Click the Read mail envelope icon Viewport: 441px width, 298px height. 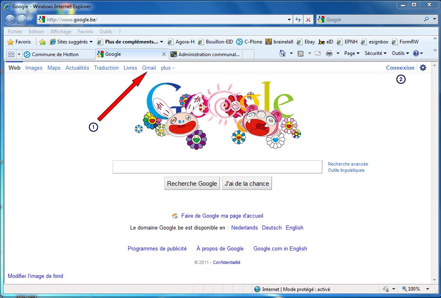318,53
